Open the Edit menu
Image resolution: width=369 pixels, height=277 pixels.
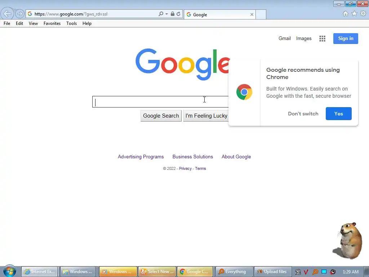pos(19,23)
